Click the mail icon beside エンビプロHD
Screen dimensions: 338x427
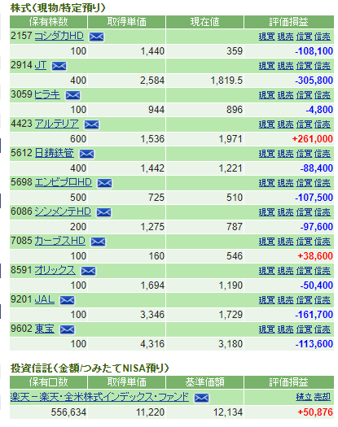tap(105, 183)
